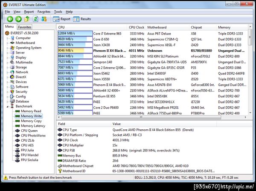The height and width of the screenshot is (191, 256).
Task: Select the Multimedia tree icon
Action: [x=12, y=63]
